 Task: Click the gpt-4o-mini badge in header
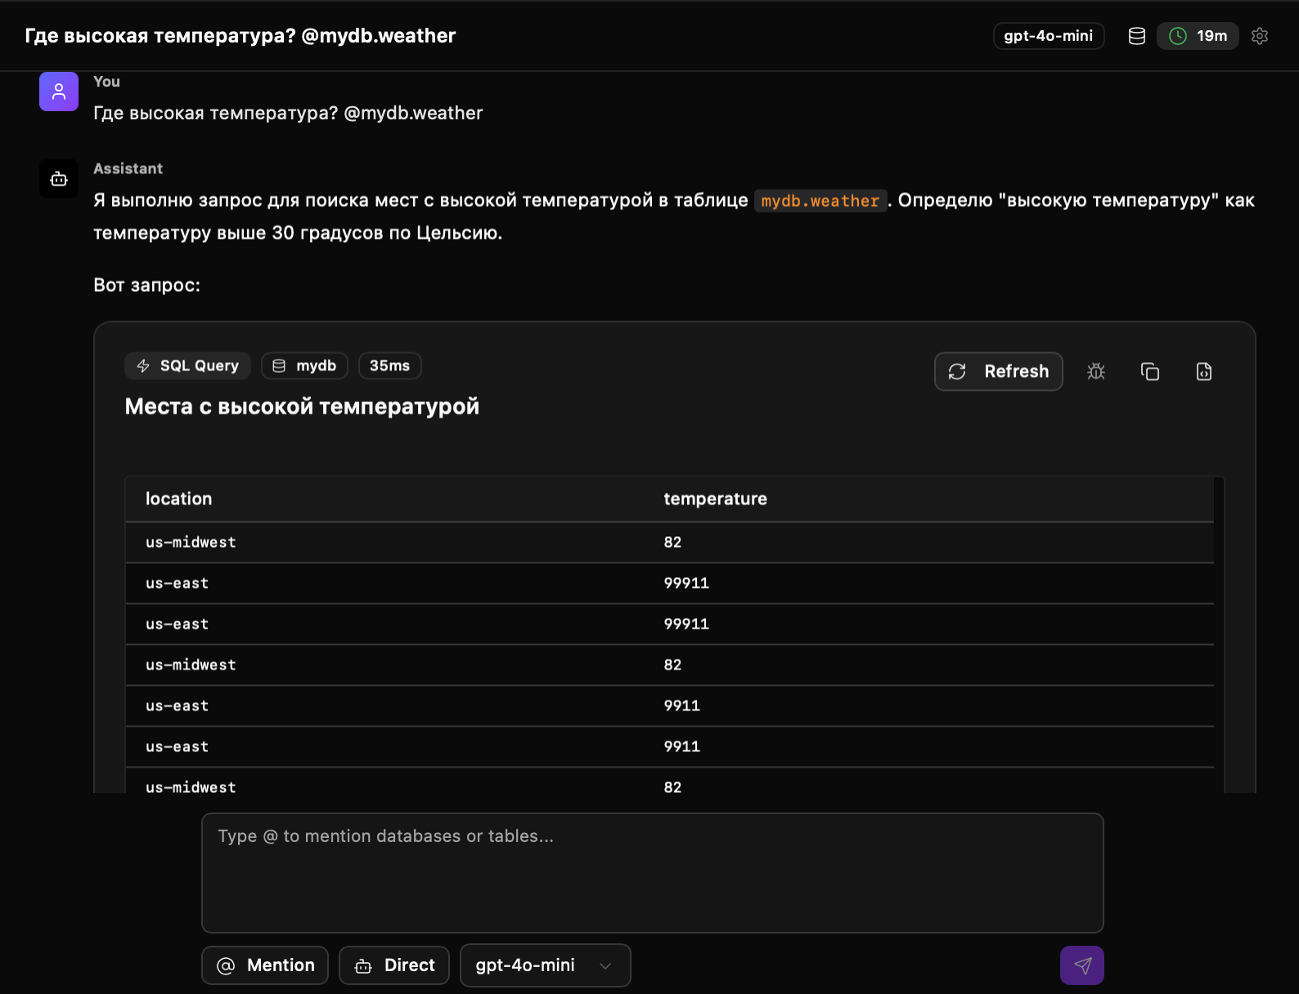pos(1049,36)
